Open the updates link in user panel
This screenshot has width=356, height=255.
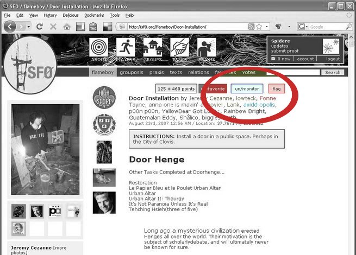[x=279, y=46]
